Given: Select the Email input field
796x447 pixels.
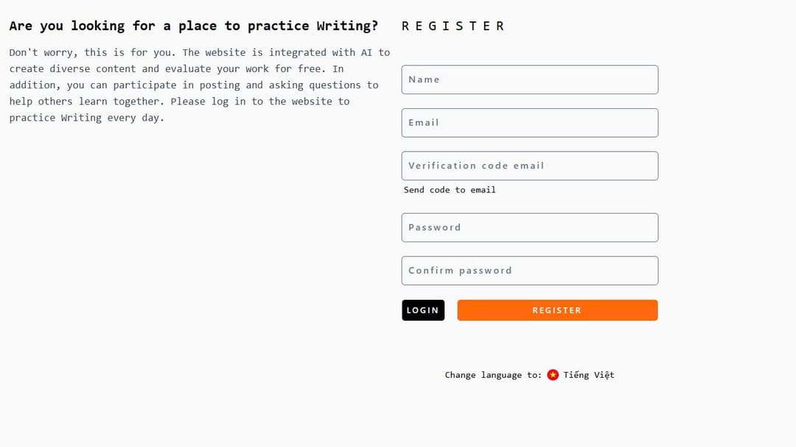Looking at the screenshot, I should coord(529,122).
